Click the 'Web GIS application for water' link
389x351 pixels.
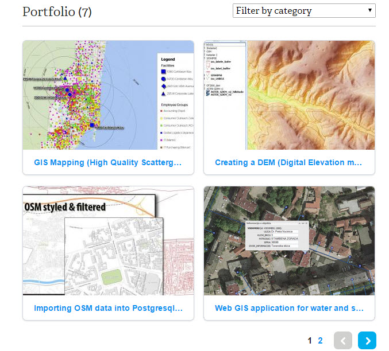click(x=288, y=308)
